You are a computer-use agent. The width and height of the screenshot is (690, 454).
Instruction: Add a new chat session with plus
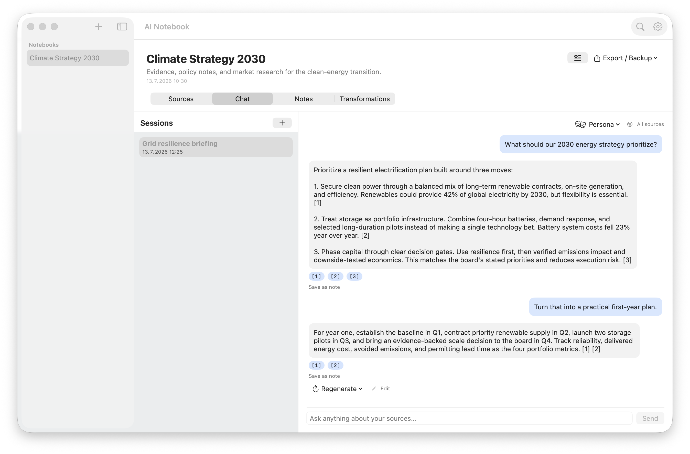[282, 123]
